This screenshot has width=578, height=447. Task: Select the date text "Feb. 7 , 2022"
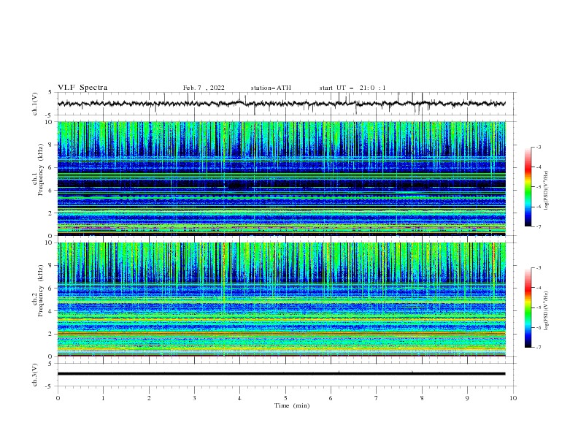coord(204,88)
